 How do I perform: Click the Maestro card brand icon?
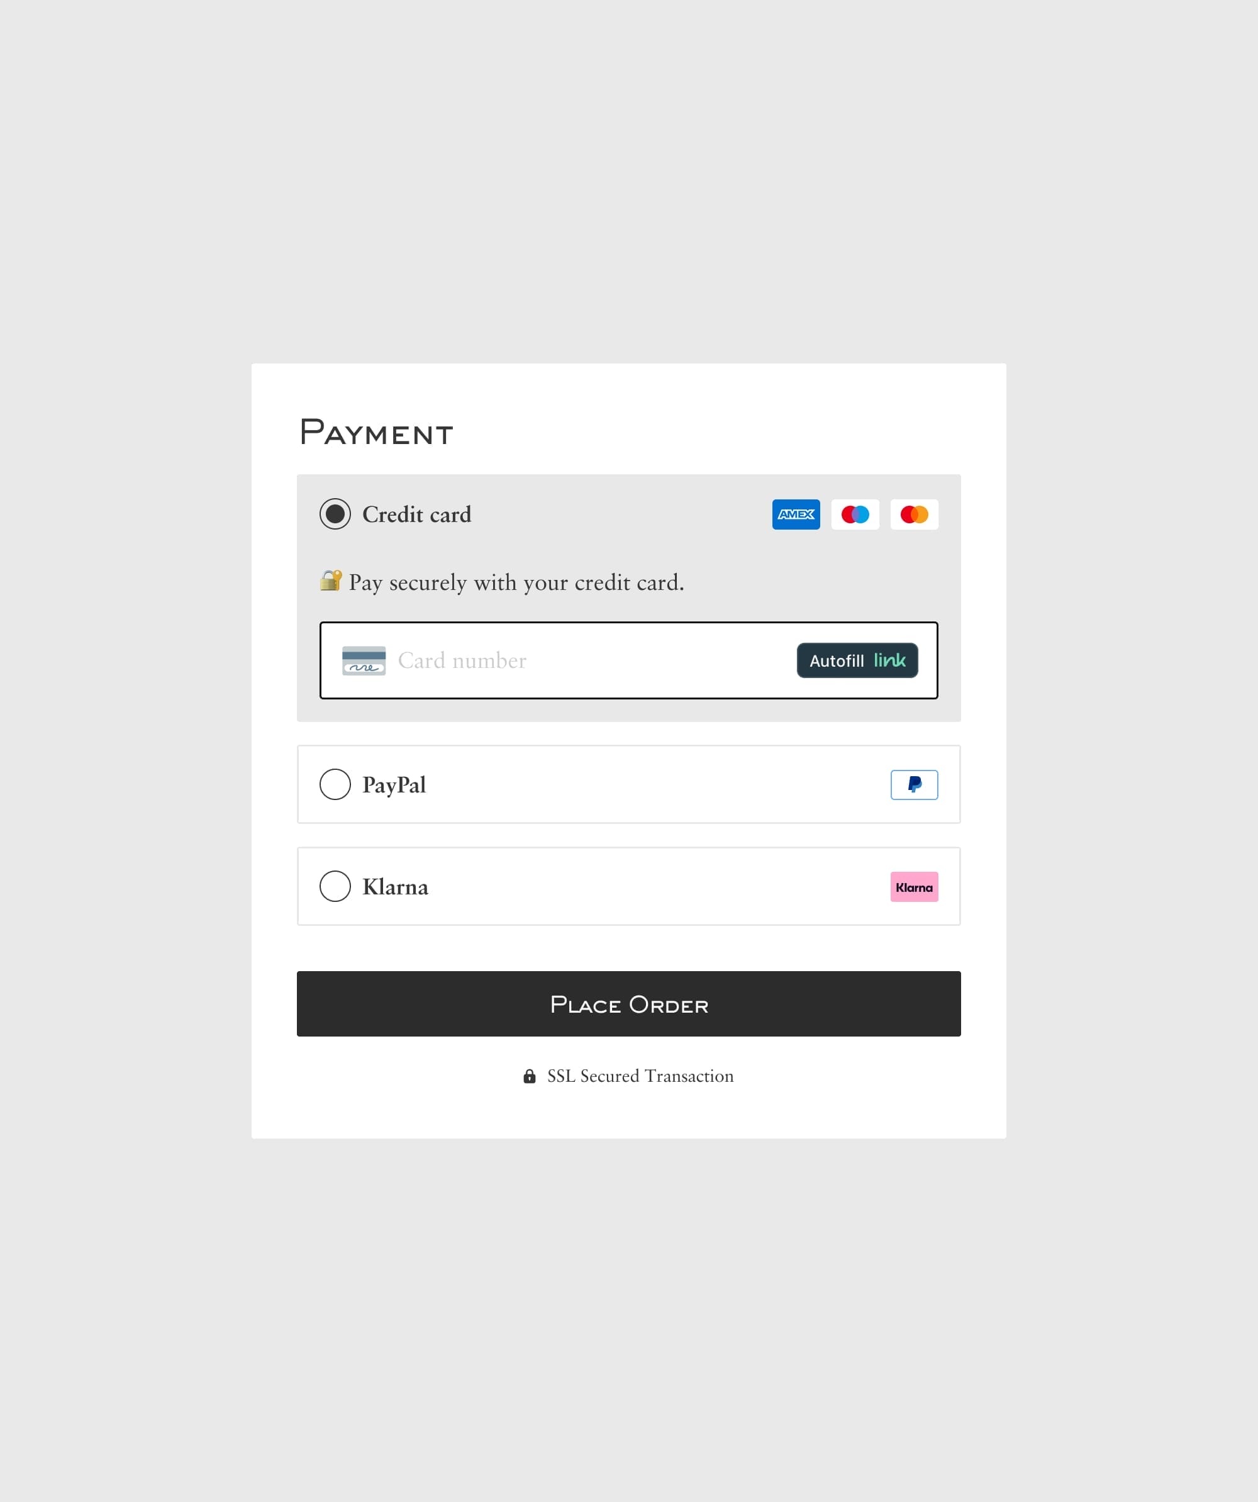click(x=855, y=515)
